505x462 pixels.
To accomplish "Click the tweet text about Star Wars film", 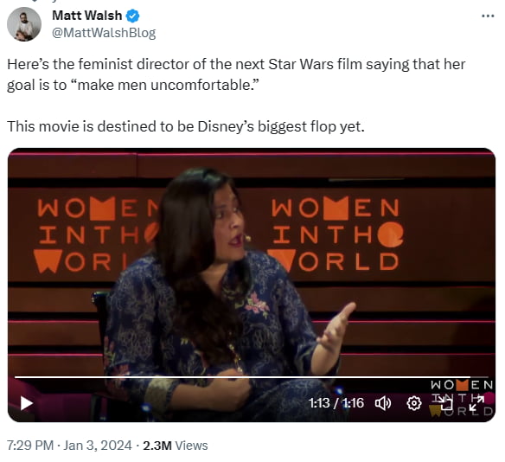I will [x=236, y=74].
